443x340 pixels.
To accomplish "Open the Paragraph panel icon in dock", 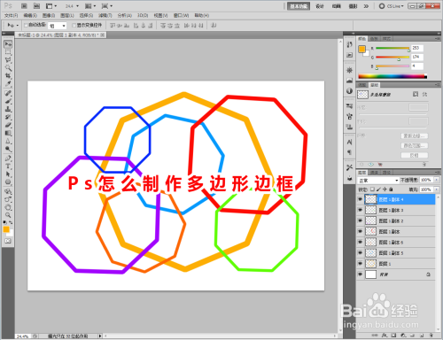I will pyautogui.click(x=349, y=152).
